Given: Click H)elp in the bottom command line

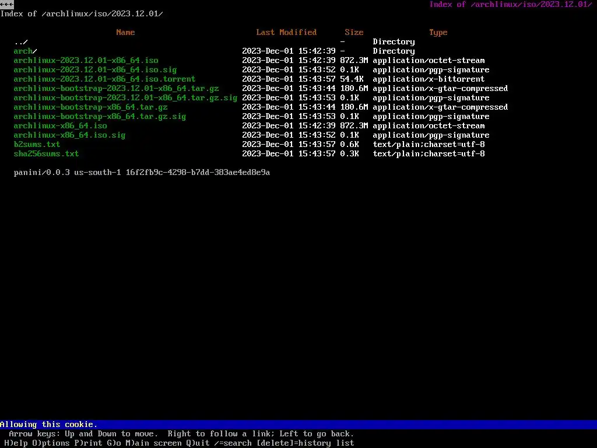Looking at the screenshot, I should pyautogui.click(x=16, y=443).
